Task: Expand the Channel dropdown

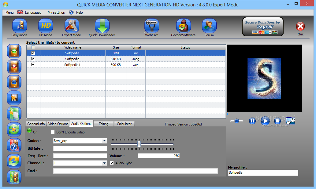Action: click(104, 163)
